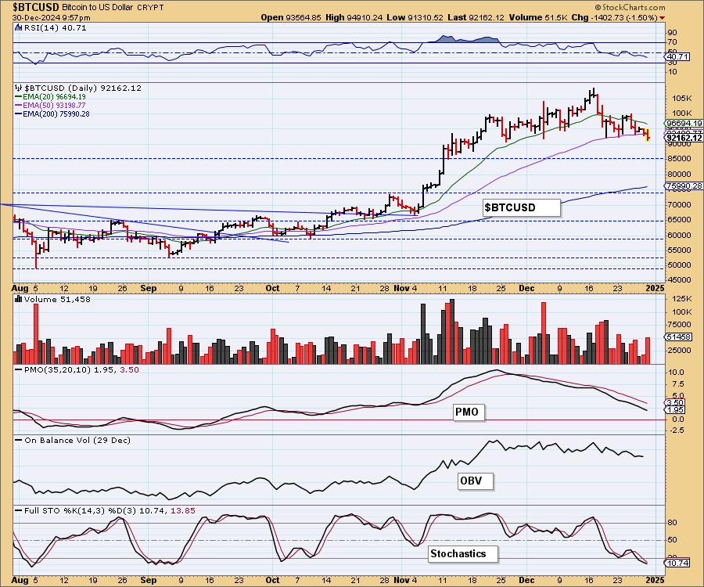
Task: Click the Sep label on bottom date axis
Action: click(x=148, y=580)
